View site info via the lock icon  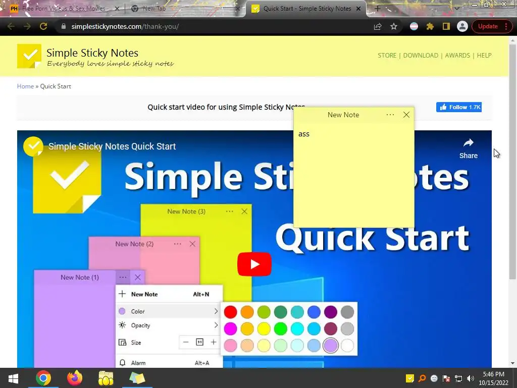(64, 26)
